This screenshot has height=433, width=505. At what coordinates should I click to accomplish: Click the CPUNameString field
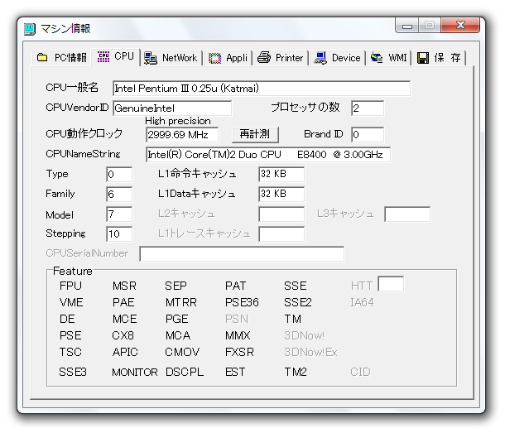268,155
